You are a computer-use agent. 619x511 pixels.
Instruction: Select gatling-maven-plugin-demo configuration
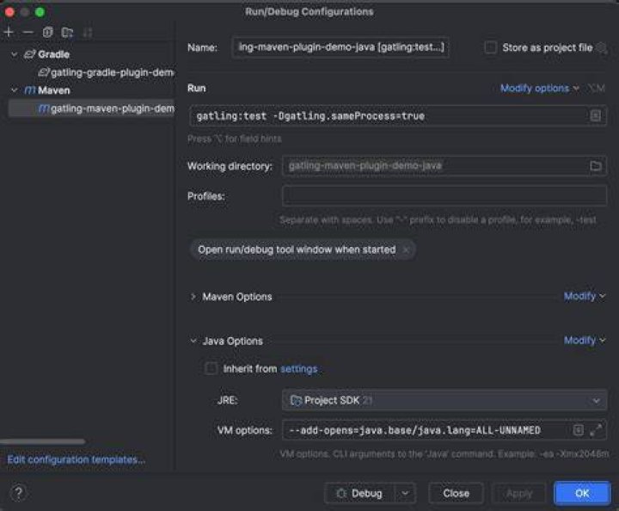point(92,108)
